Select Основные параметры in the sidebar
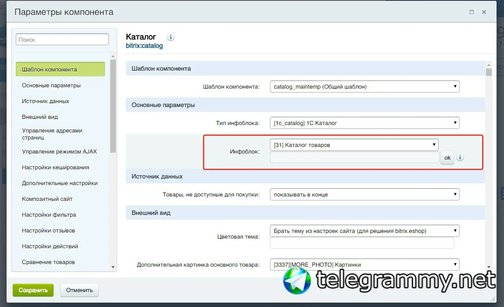 click(51, 86)
